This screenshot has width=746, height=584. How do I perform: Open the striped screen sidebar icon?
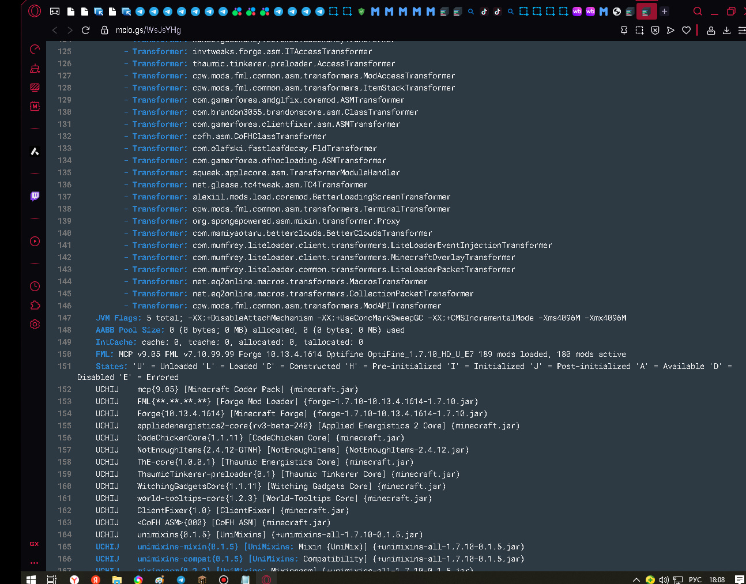(35, 88)
